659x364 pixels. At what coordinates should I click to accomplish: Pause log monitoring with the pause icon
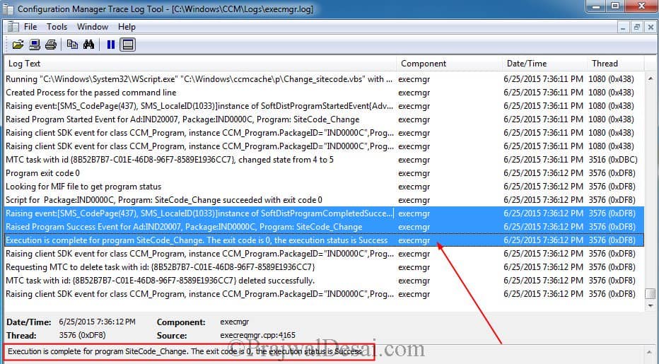[x=111, y=45]
